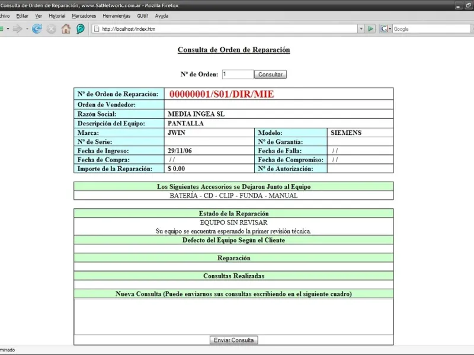Click the "Nueva Consulta (Puede enviarnos sus consultas…)" header
474x355 pixels.
coord(233,293)
